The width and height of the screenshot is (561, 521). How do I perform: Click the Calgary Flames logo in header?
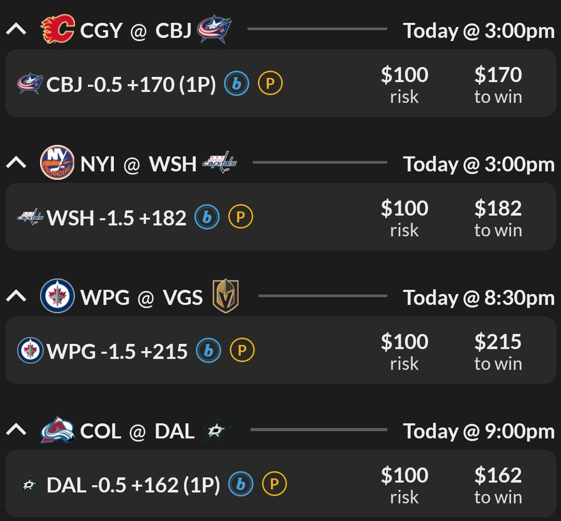coord(57,30)
